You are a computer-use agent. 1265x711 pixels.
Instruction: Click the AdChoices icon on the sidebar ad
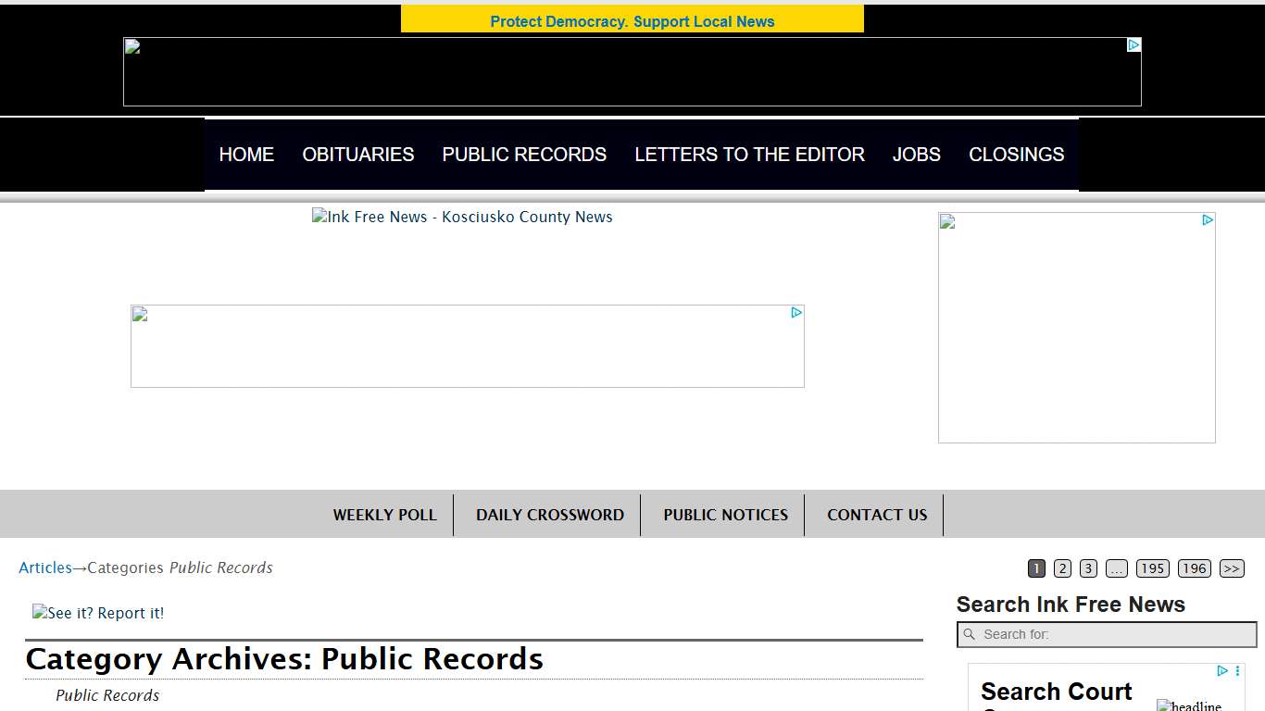coord(1208,220)
